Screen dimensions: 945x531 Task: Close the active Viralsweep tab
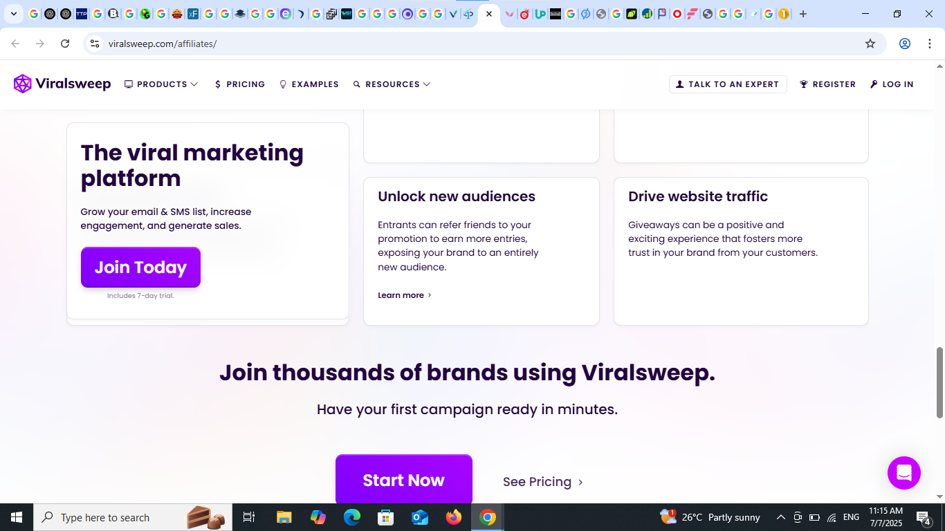(489, 14)
